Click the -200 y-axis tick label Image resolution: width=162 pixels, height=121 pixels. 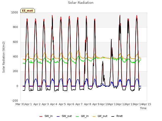[15, 101]
